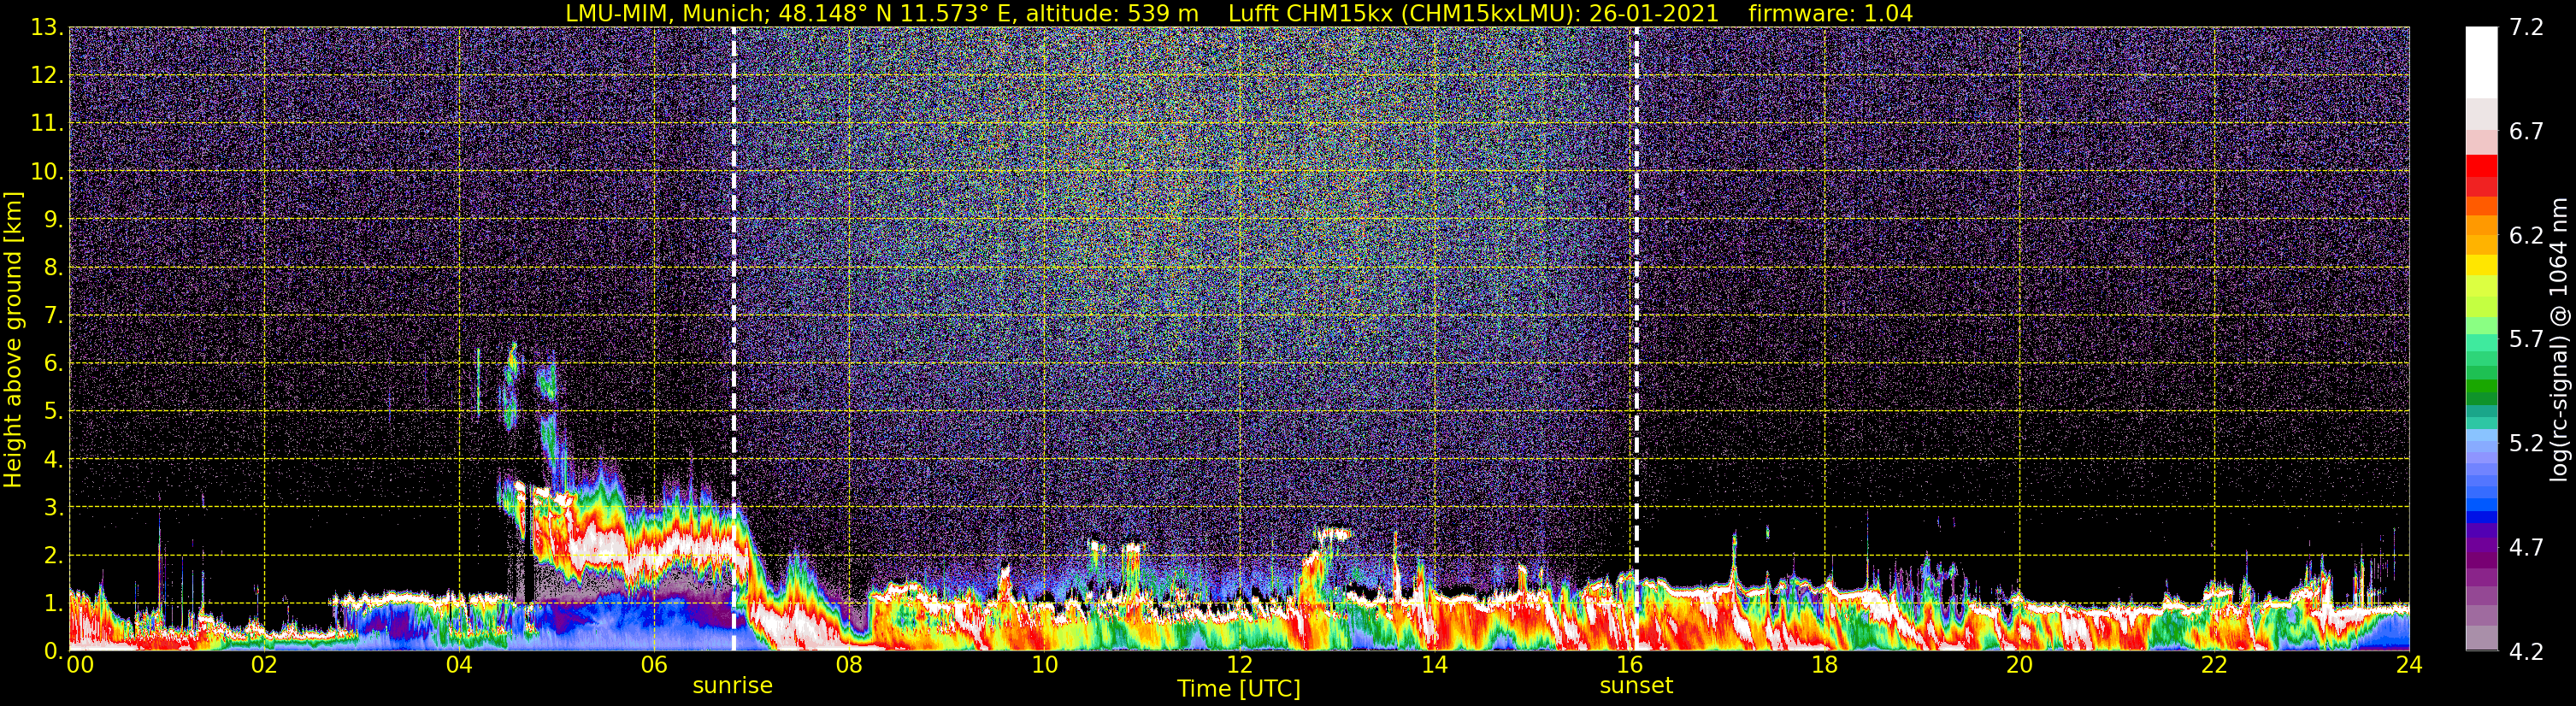Click the height axis tick '6.'
This screenshot has width=2576, height=706.
click(53, 364)
